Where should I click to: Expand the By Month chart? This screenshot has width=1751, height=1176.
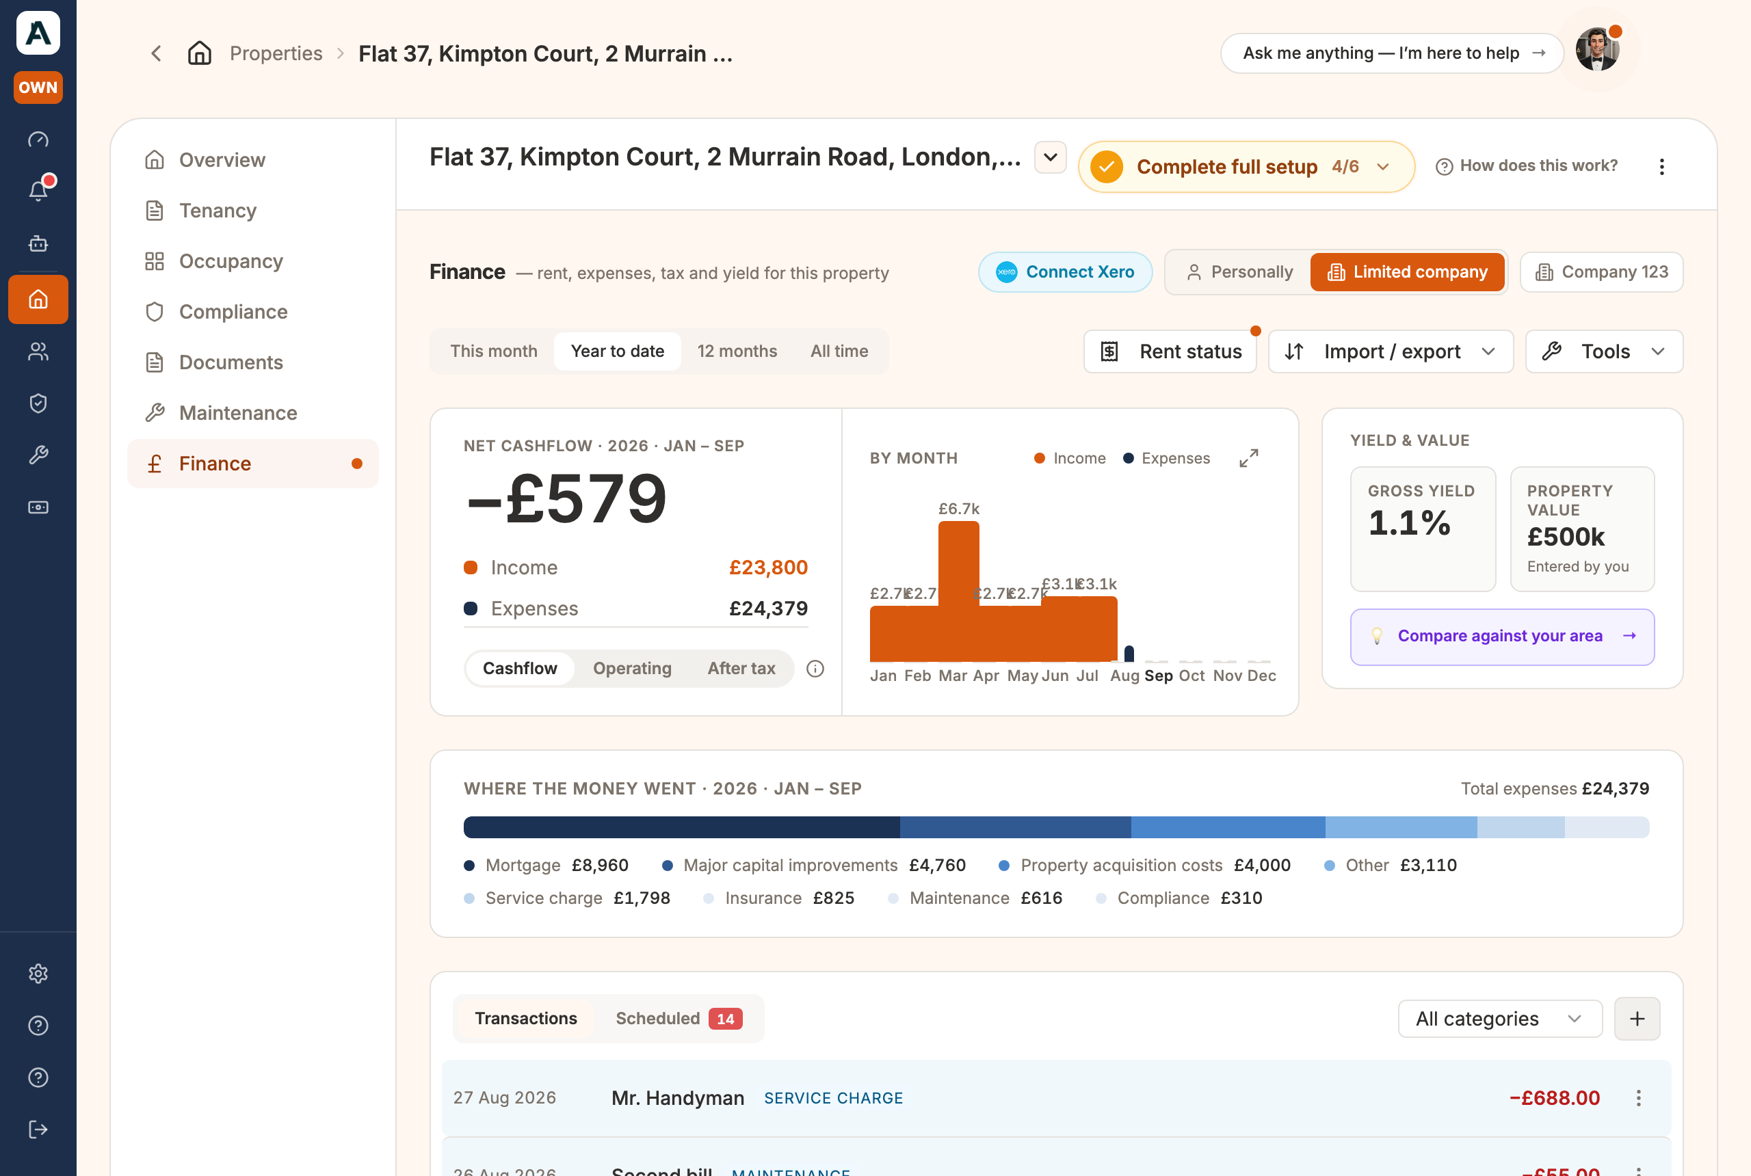tap(1249, 457)
